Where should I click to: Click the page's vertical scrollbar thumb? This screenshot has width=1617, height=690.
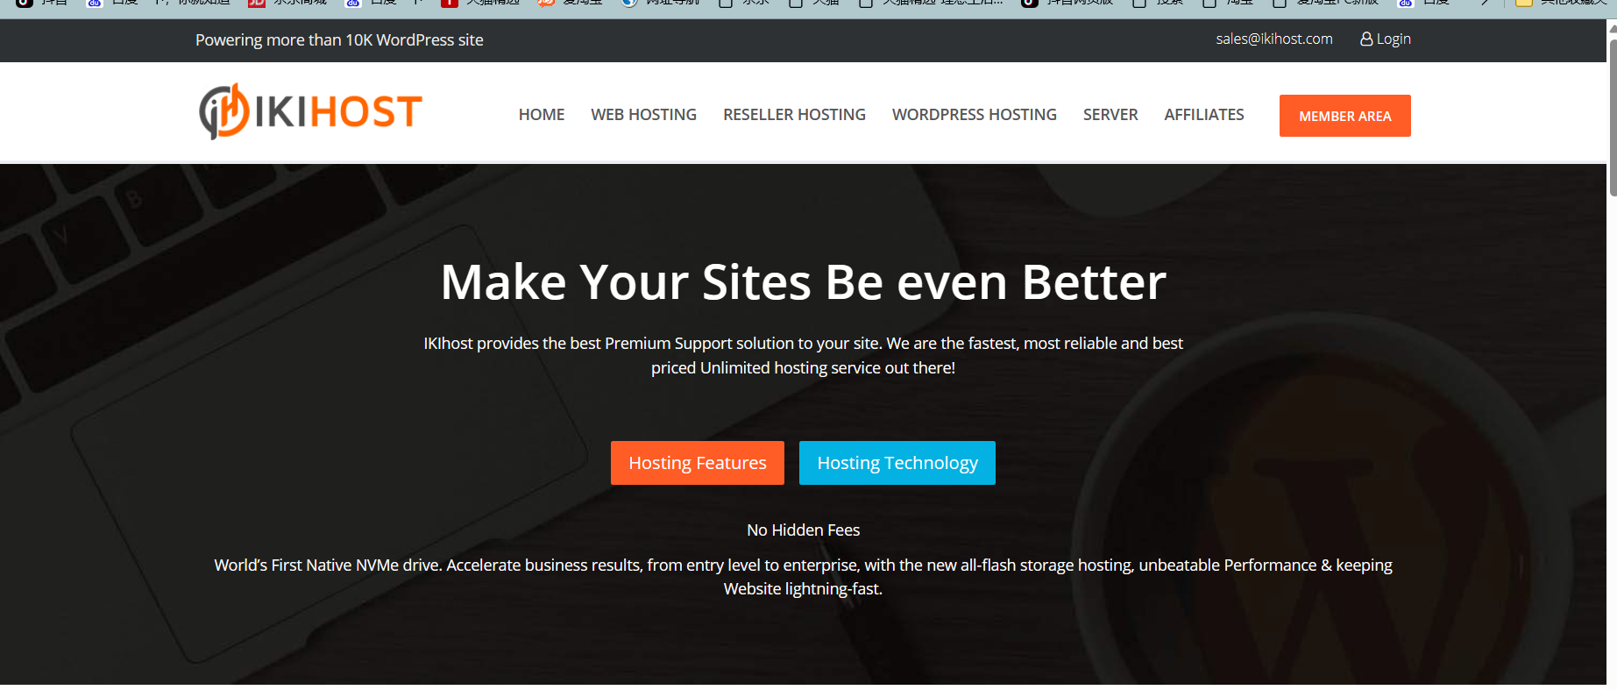[1612, 114]
